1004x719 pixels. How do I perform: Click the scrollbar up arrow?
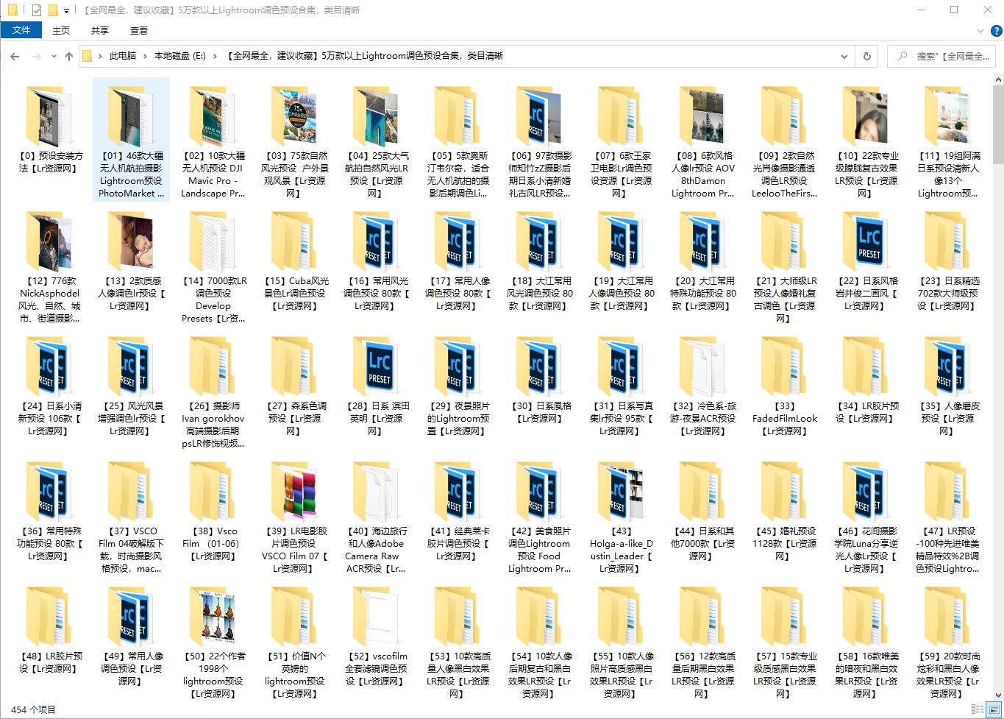[x=998, y=79]
